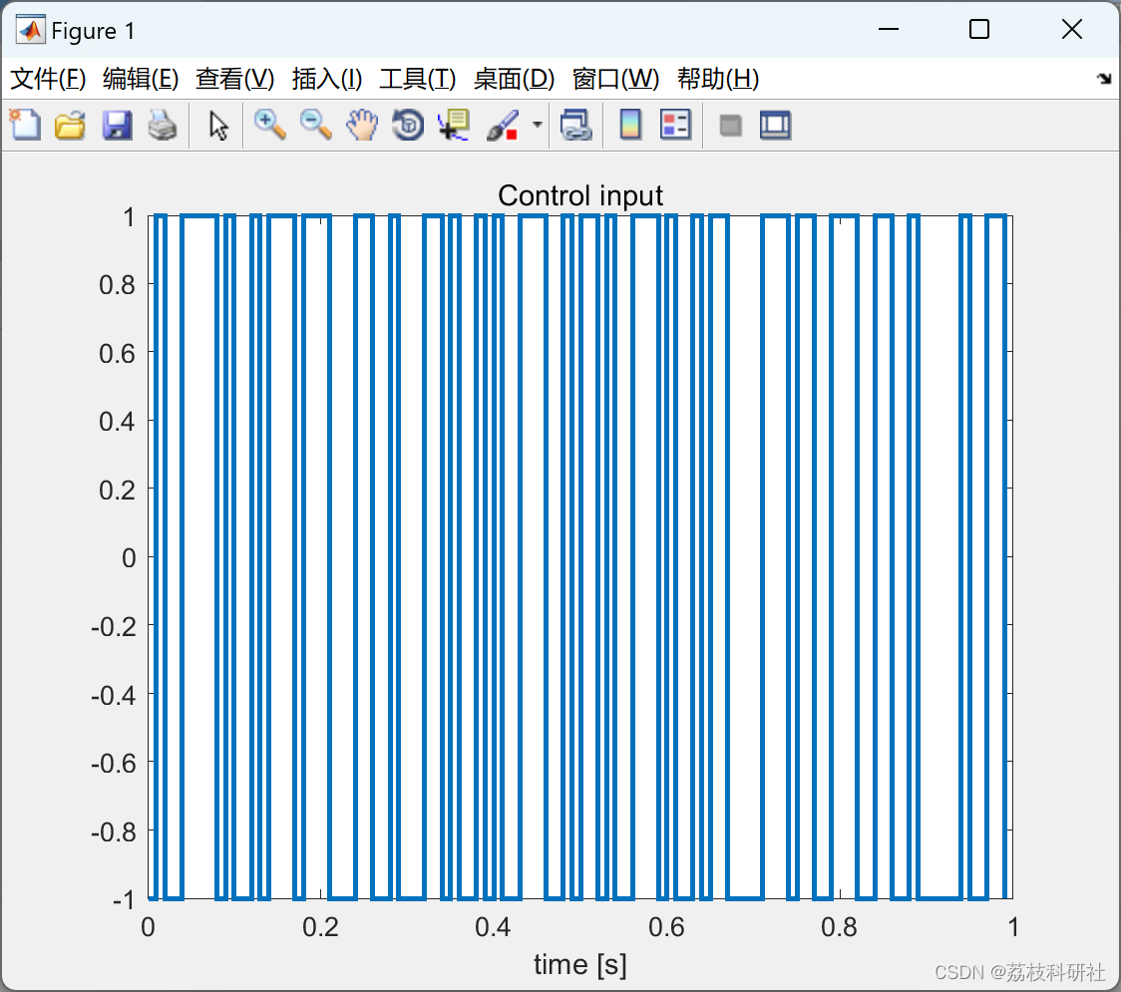Image resolution: width=1121 pixels, height=992 pixels.
Task: Select the Insert Colorbar icon
Action: click(630, 125)
